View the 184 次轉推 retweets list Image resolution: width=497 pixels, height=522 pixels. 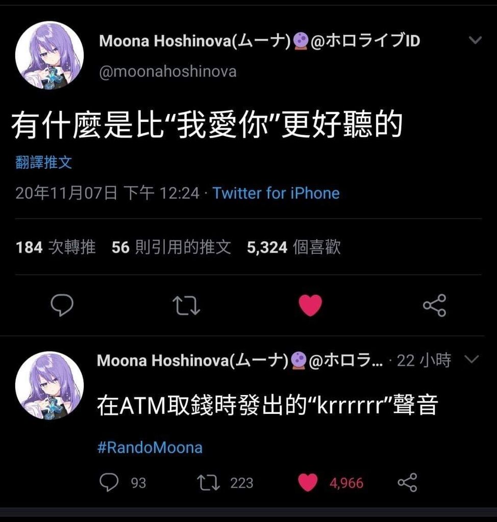[56, 247]
